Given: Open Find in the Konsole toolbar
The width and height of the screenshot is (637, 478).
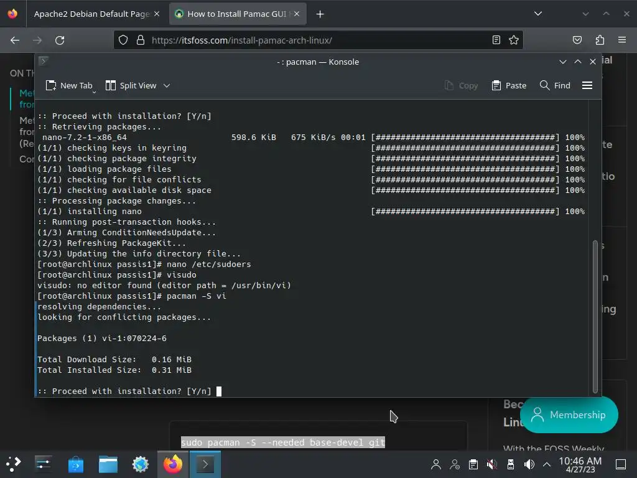Looking at the screenshot, I should point(555,85).
